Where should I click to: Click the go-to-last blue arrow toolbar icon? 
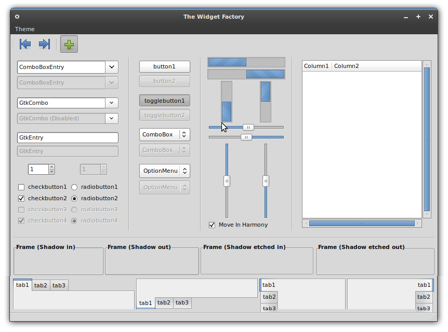tap(44, 44)
